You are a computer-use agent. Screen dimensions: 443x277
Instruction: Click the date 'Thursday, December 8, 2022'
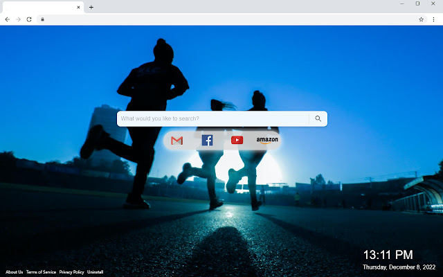399,267
